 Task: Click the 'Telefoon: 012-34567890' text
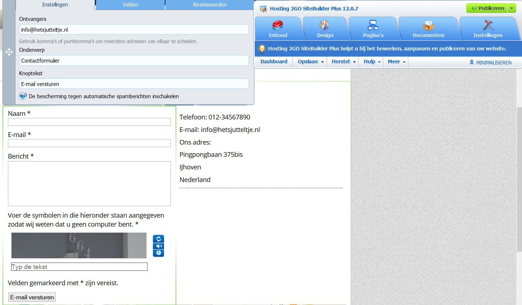click(x=215, y=117)
